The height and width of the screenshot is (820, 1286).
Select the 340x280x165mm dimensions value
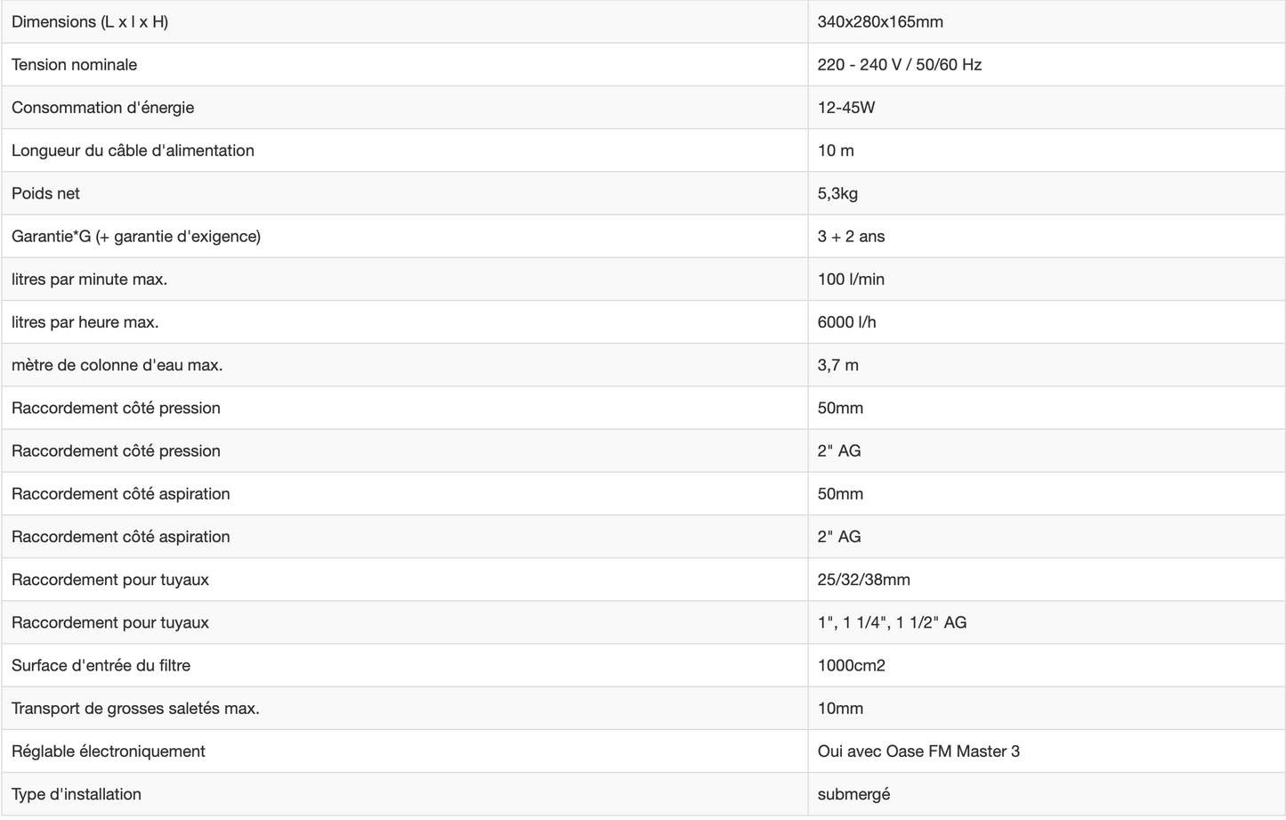880,22
